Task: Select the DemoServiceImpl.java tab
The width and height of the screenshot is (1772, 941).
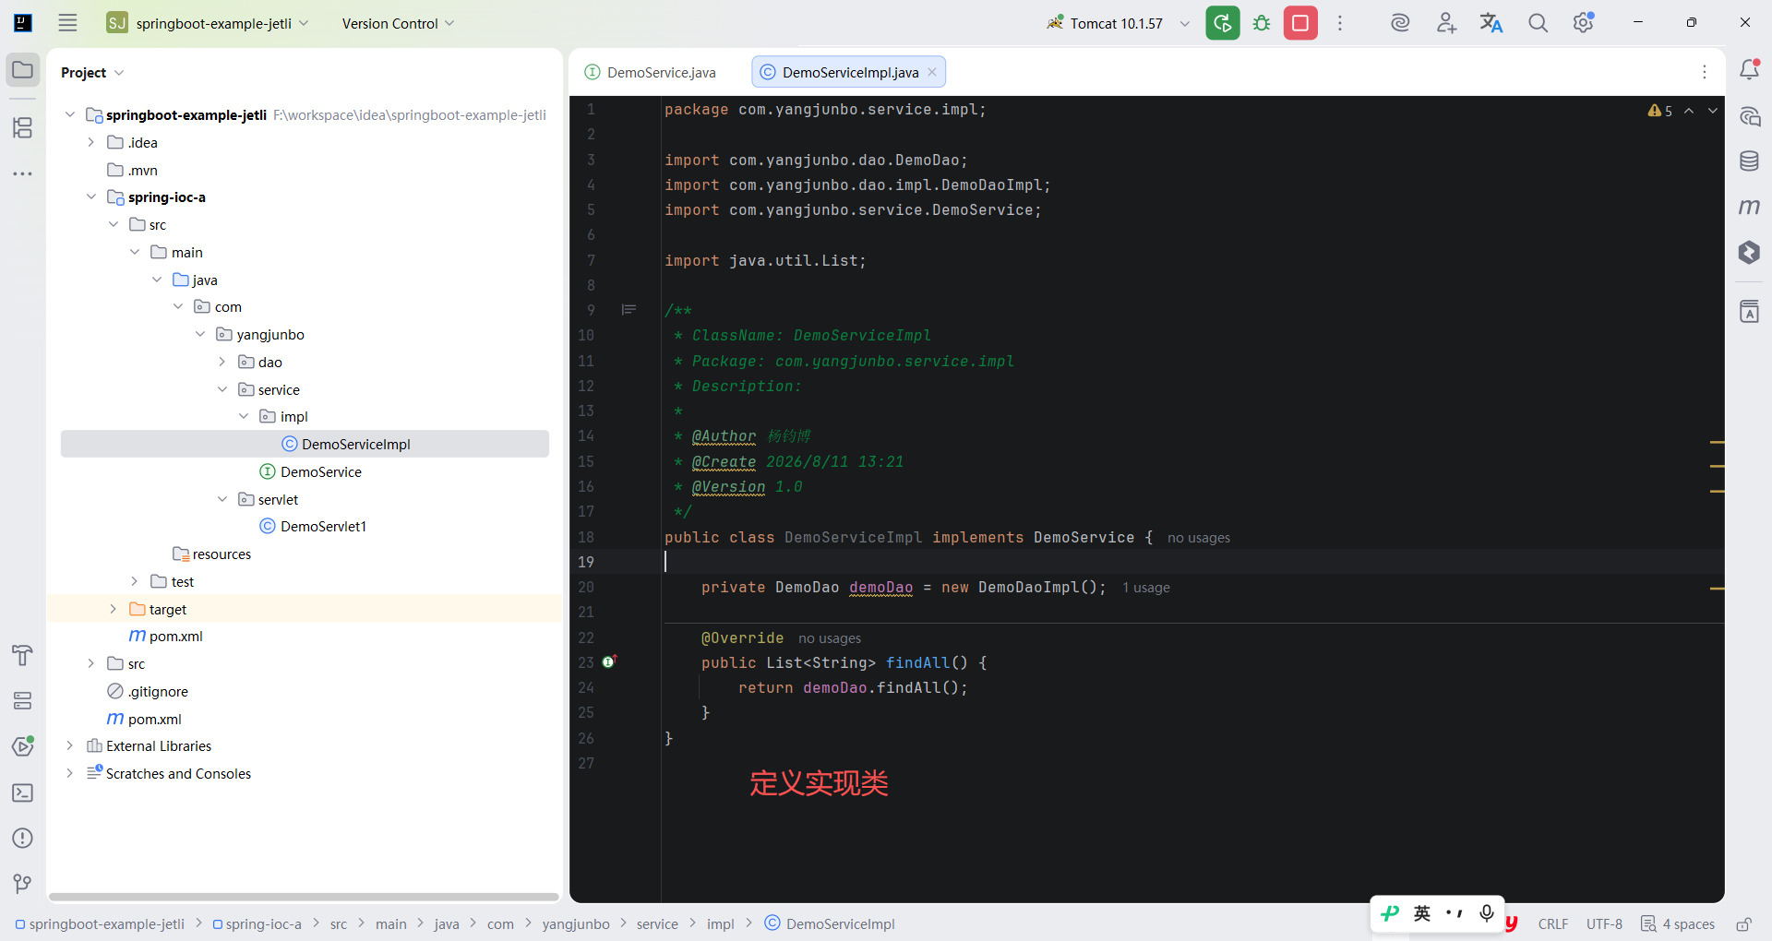Action: [x=850, y=73]
